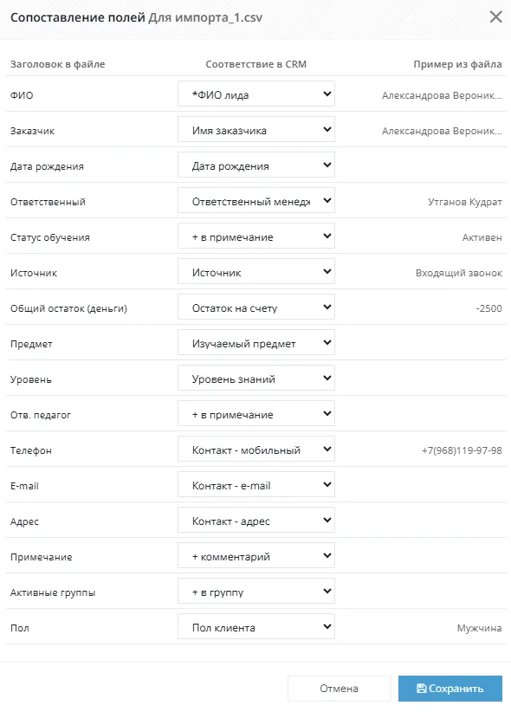
Task: Expand the + в группу dropdown
Action: coord(256,591)
